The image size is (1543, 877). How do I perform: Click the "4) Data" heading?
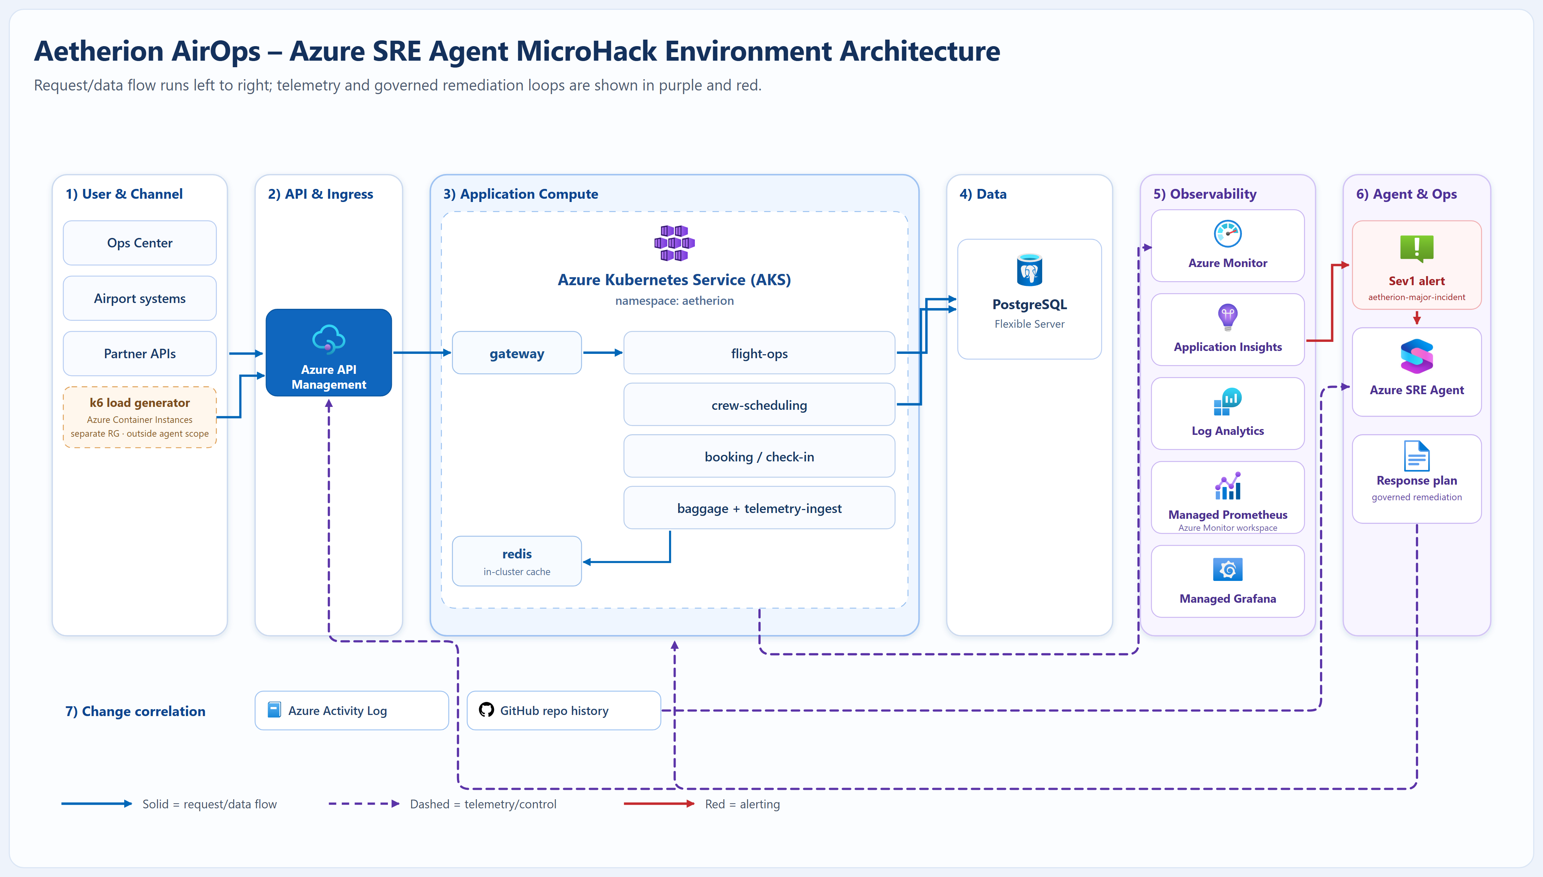pos(983,194)
